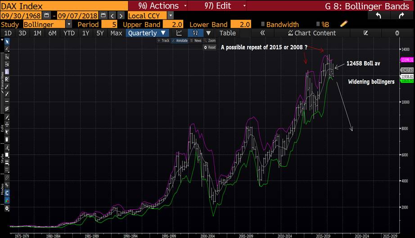Click the line weight style icon
The width and height of the screenshot is (415, 238).
7,162
